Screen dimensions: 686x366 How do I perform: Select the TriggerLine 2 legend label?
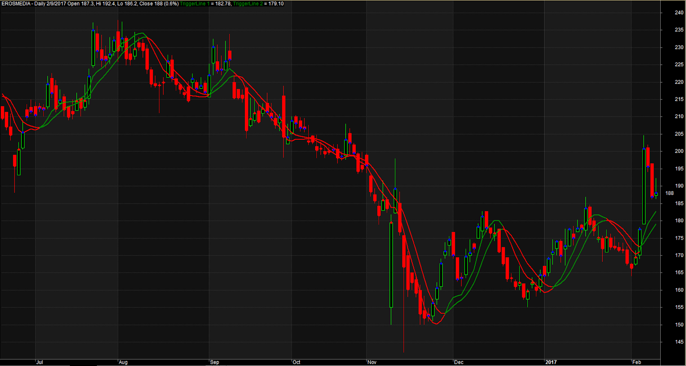pyautogui.click(x=248, y=3)
